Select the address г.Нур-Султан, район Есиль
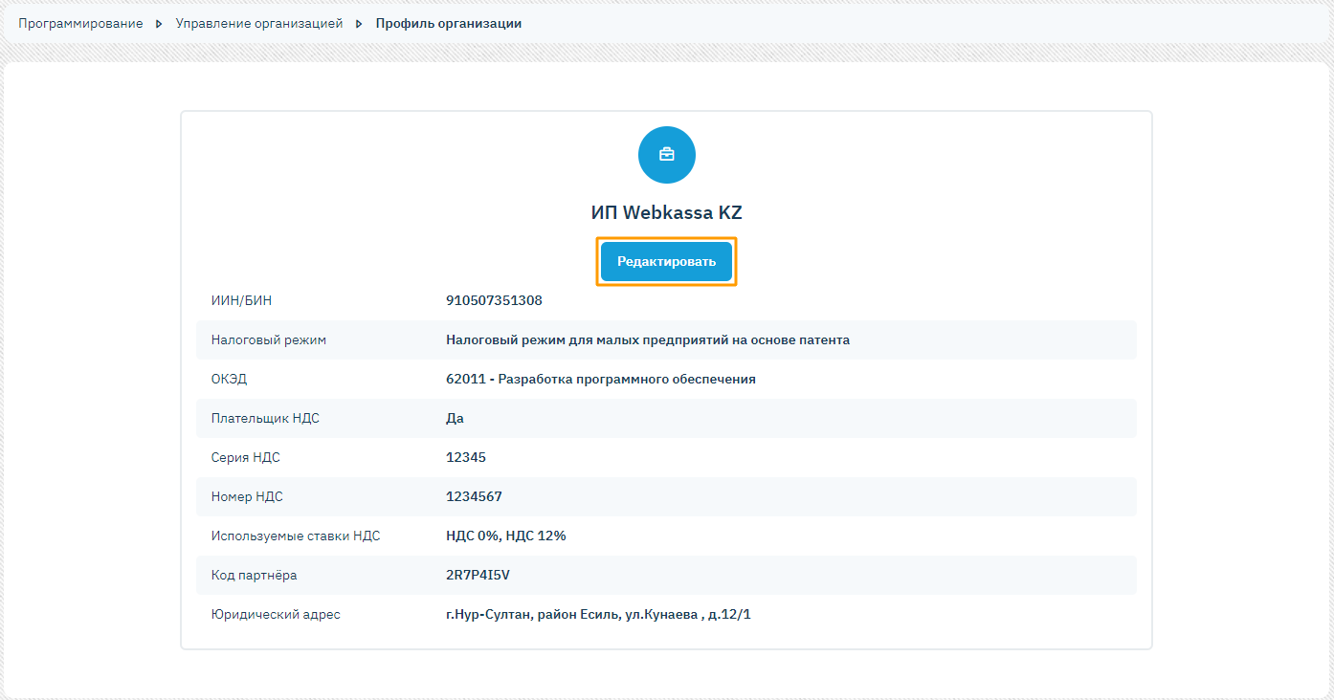 (598, 614)
